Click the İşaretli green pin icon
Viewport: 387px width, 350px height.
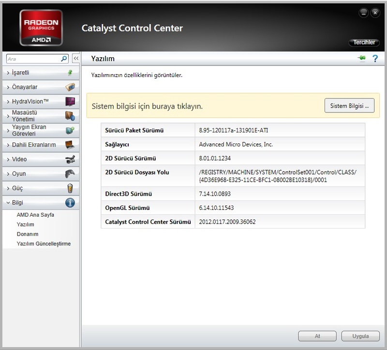(x=70, y=73)
